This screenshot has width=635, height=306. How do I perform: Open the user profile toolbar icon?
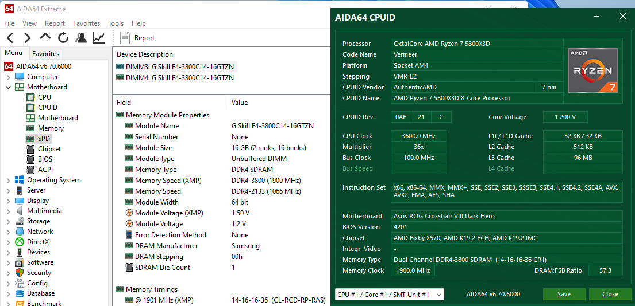pos(81,38)
